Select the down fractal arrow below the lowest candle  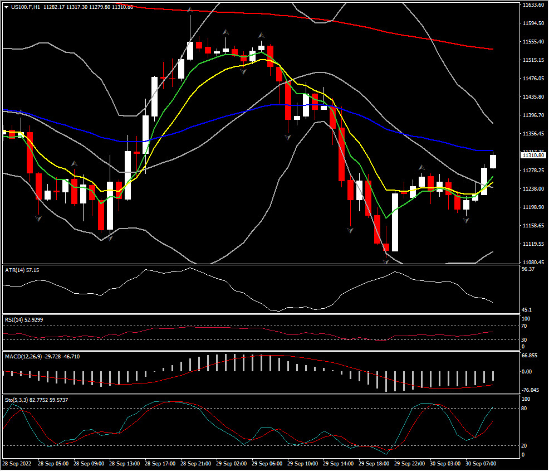(385, 260)
